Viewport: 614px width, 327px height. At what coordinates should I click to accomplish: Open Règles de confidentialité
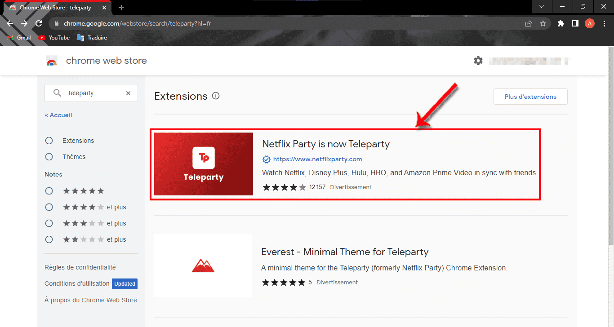(80, 267)
